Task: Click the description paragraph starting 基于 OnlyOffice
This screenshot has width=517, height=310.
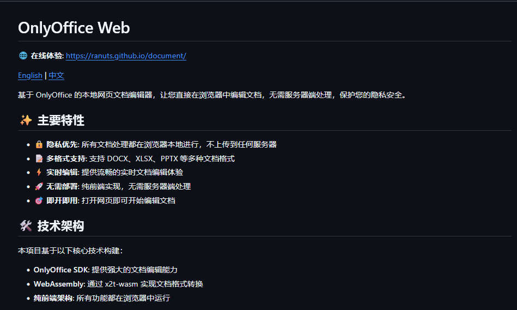Action: [212, 95]
